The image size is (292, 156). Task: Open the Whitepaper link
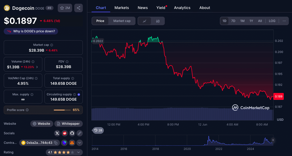[68, 124]
